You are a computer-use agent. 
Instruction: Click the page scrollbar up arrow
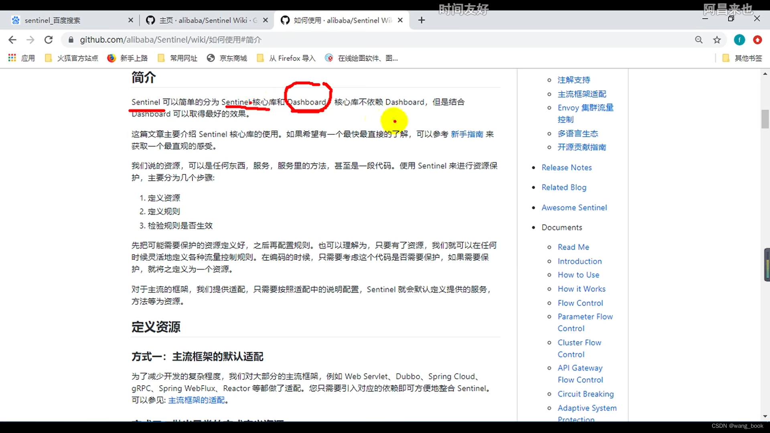click(765, 74)
